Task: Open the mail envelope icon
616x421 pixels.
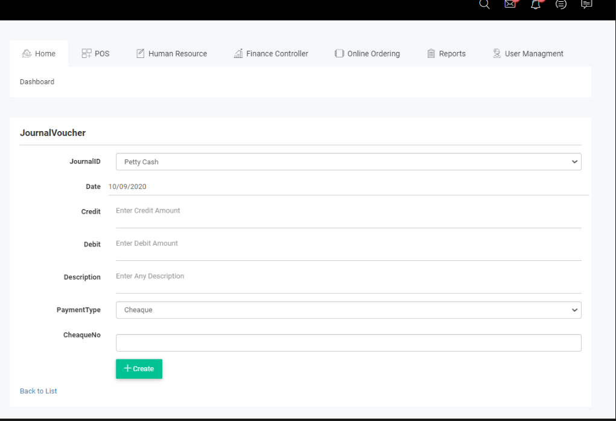Action: (x=510, y=4)
